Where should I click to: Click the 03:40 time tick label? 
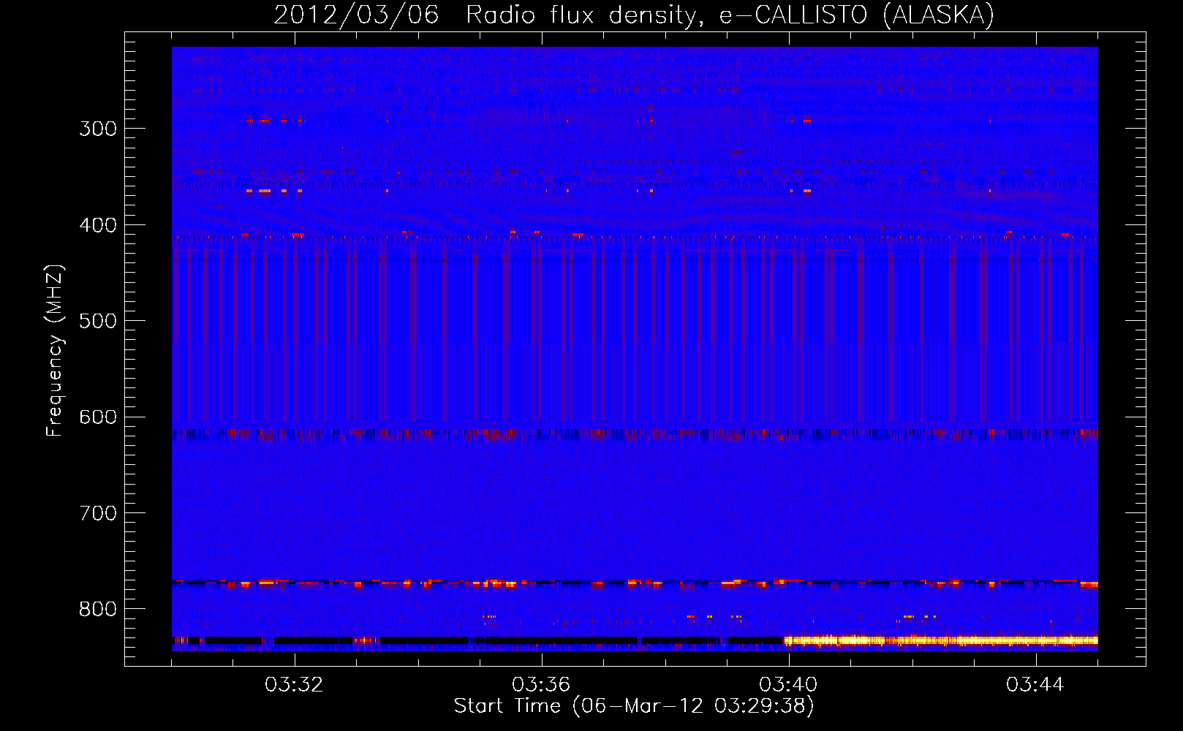[788, 685]
